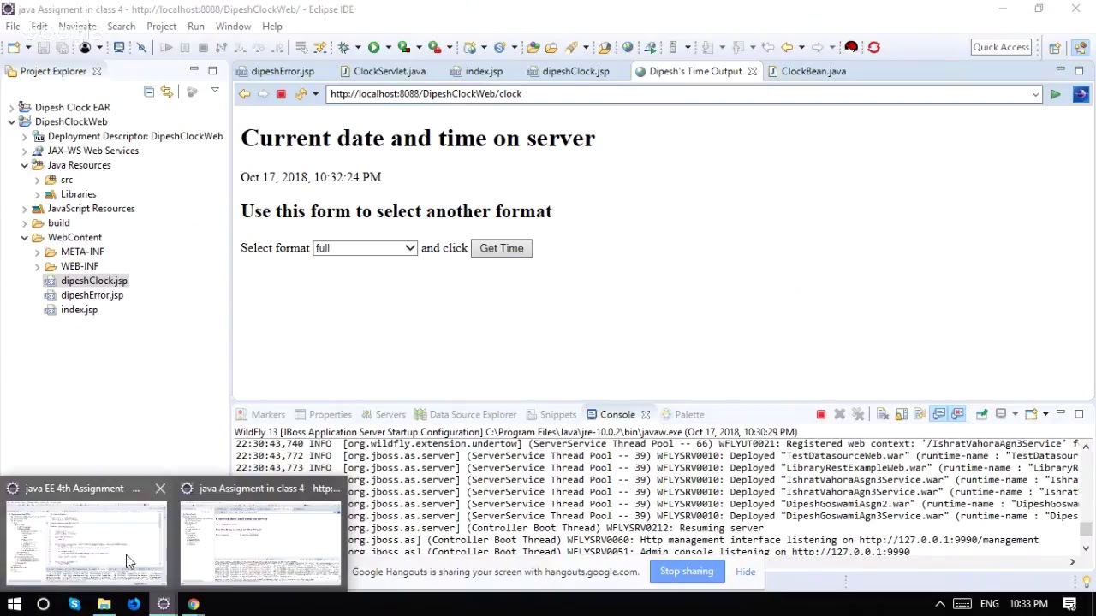
Task: Click the green Run toolbar icon
Action: [373, 47]
